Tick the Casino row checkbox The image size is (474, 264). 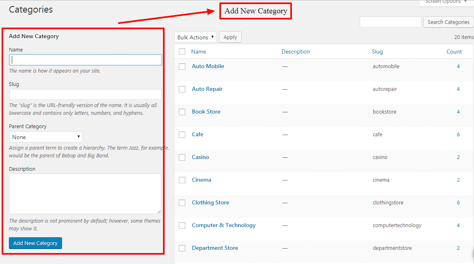pyautogui.click(x=182, y=157)
